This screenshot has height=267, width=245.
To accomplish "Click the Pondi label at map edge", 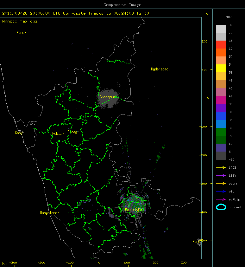I will [x=197, y=242].
